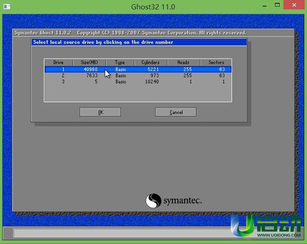This screenshot has width=307, height=244.
Task: Click heads value 255 in drive 2 row
Action: 188,76
